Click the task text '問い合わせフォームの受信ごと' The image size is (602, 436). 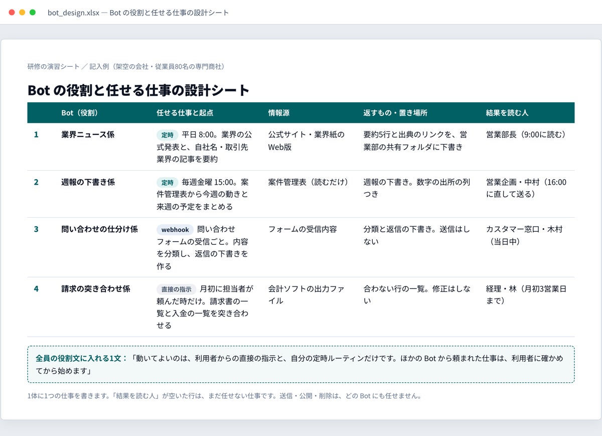coord(203,248)
